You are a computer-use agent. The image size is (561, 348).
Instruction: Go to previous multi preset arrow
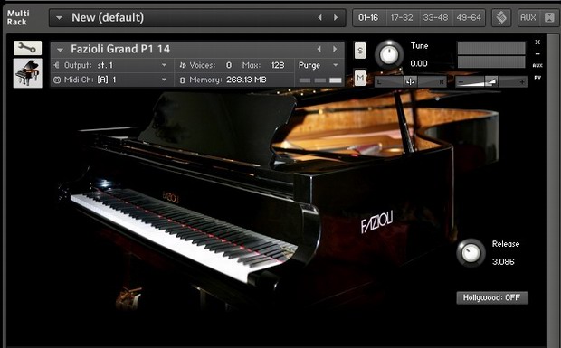(320, 17)
